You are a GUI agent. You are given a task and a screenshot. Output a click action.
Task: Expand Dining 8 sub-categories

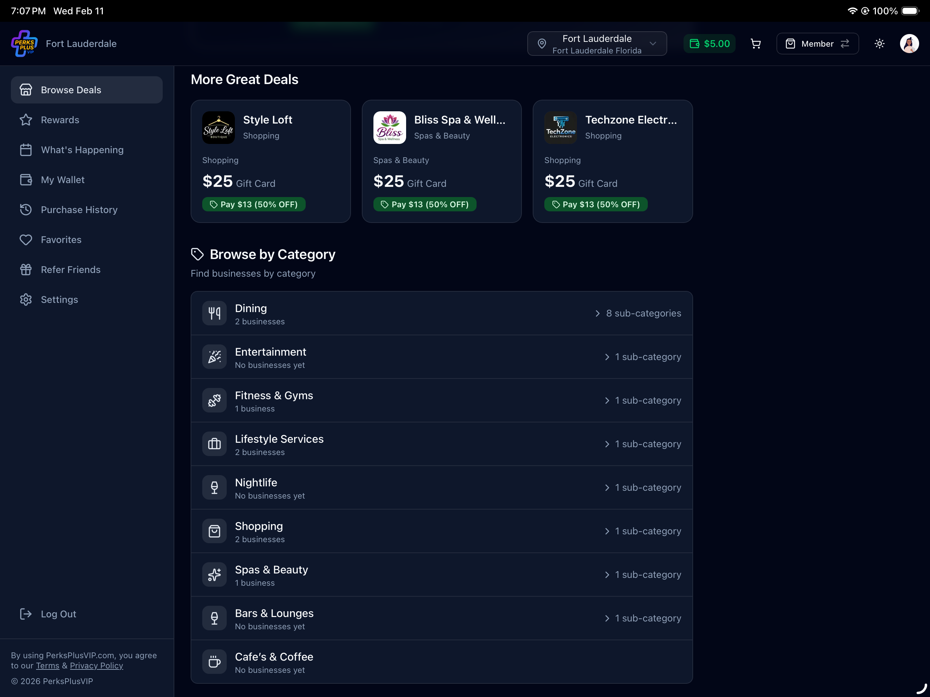click(x=638, y=313)
